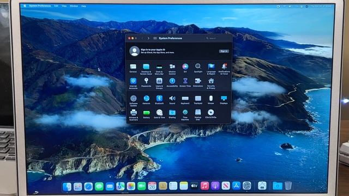The width and height of the screenshot is (349, 196).
Task: Open the Apple menu
Action: tap(25, 6)
